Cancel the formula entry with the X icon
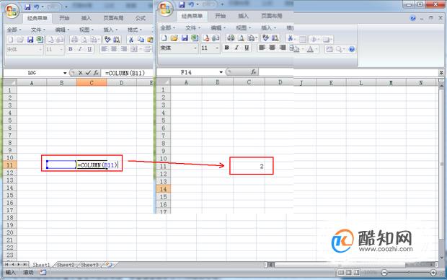The width and height of the screenshot is (447, 280). 81,73
